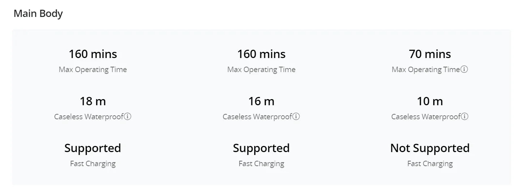Click the Not Supported fast charging value

[x=430, y=148]
